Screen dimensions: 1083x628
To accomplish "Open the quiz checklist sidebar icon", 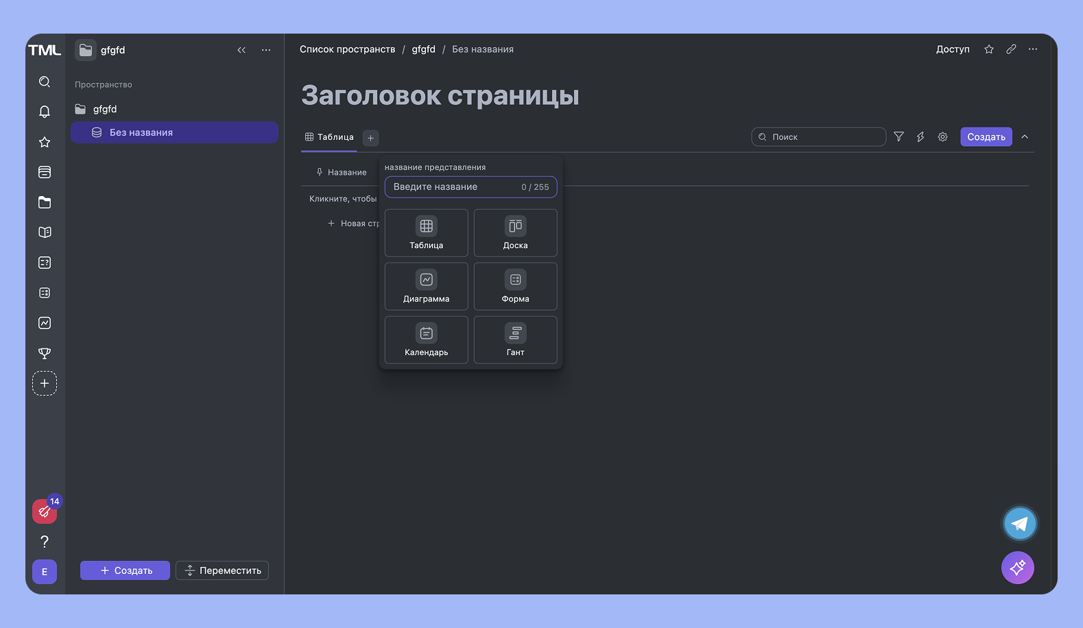I will click(x=45, y=263).
